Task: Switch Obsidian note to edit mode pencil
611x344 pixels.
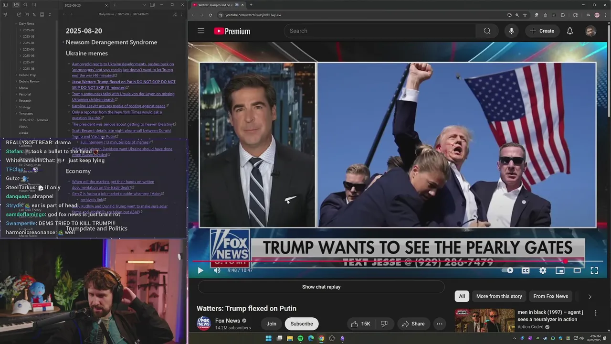Action: click(x=175, y=14)
